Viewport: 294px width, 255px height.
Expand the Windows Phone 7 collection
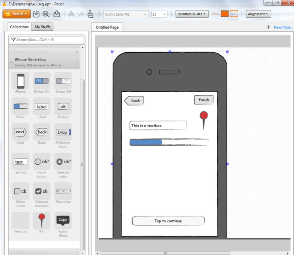pyautogui.click(x=12, y=252)
